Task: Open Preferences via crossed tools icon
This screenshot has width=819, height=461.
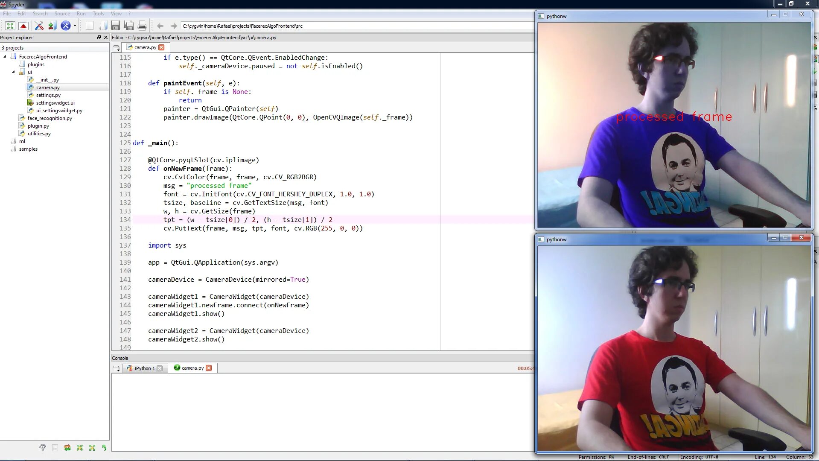Action: [x=39, y=26]
